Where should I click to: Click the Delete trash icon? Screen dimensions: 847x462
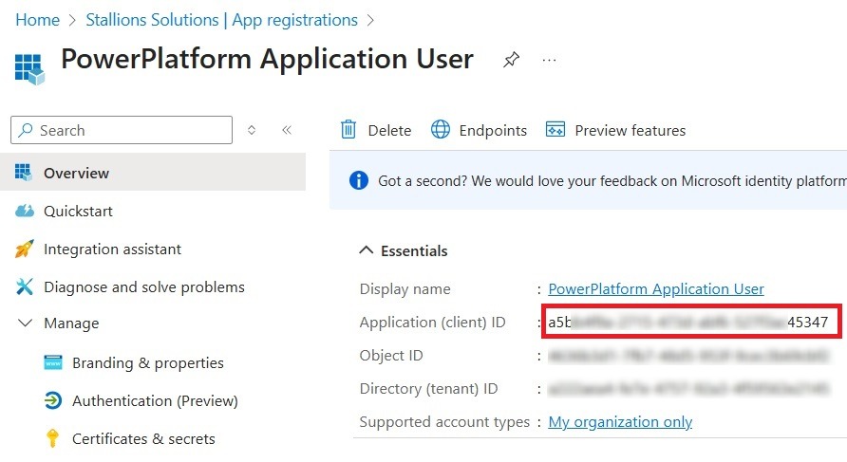348,130
